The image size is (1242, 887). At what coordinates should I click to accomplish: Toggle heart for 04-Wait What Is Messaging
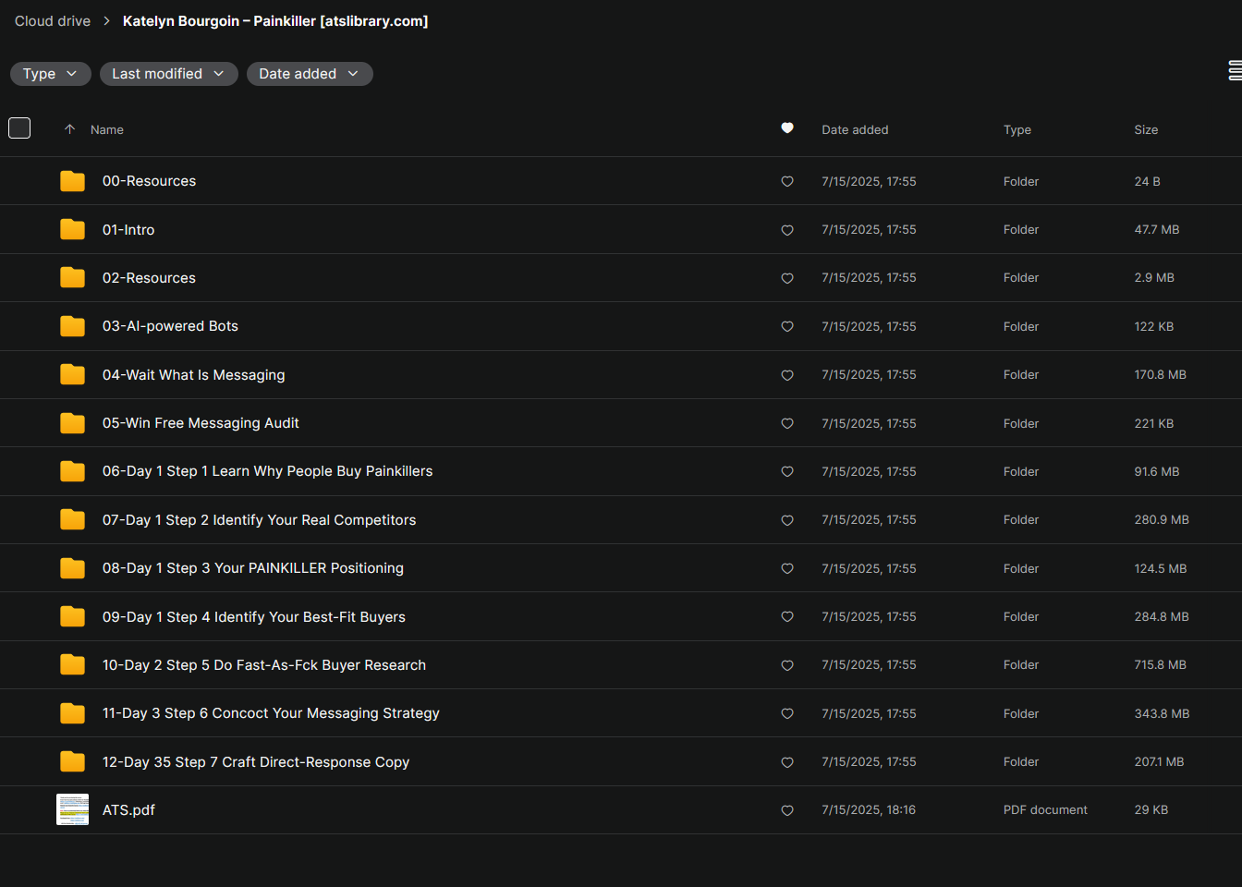tap(787, 375)
